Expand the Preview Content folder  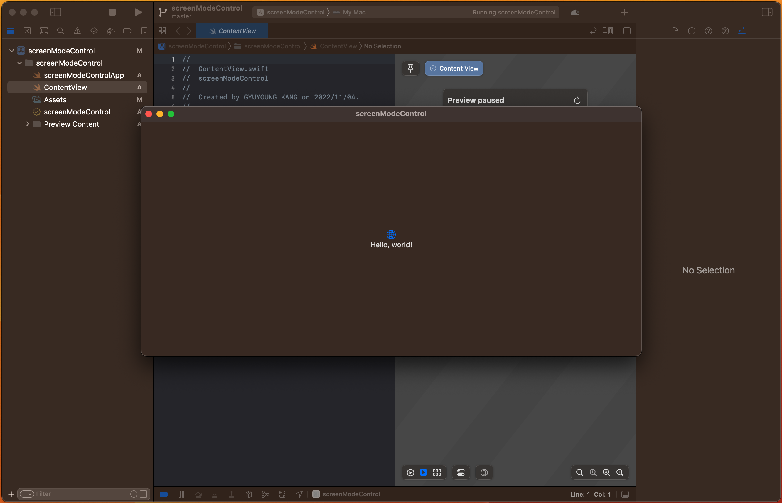(x=28, y=124)
